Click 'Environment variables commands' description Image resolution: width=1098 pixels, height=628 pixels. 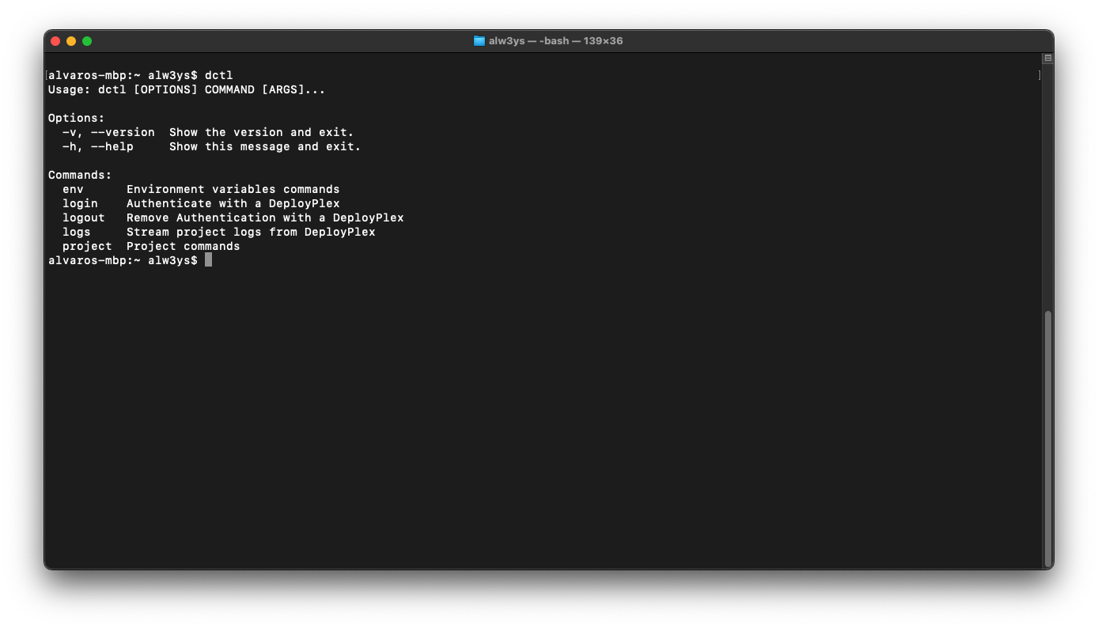(233, 189)
